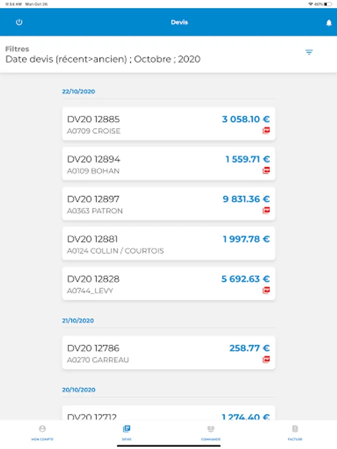
Task: Select the 21/10/2020 date header
Action: pos(78,321)
